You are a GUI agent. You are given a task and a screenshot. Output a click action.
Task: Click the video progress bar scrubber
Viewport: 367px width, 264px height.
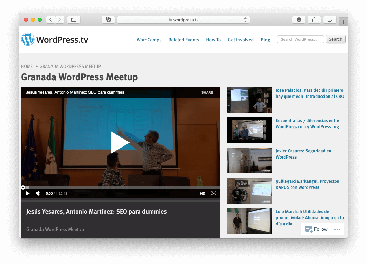(x=23, y=187)
